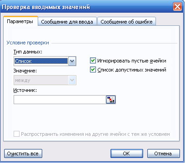This screenshot has width=185, height=163.
Task: Close the Проверка вводимых значений dialog
Action: (177, 7)
